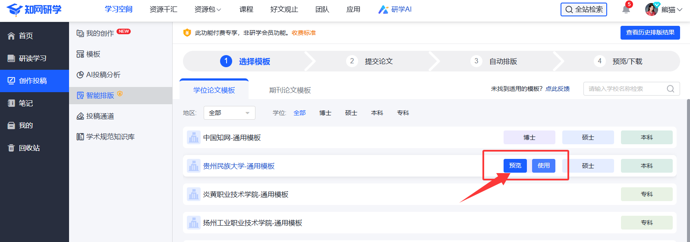Expand the 熊猫 user account menu
This screenshot has height=242, width=690.
click(672, 9)
